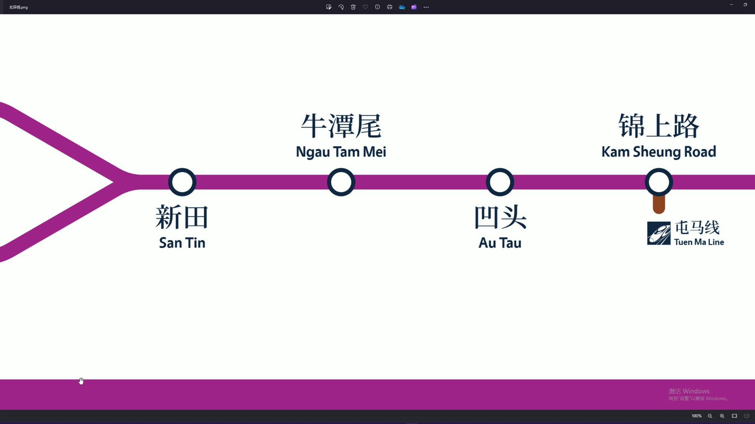The width and height of the screenshot is (755, 424).
Task: Click the 凹头 Chinese station name
Action: coord(500,217)
